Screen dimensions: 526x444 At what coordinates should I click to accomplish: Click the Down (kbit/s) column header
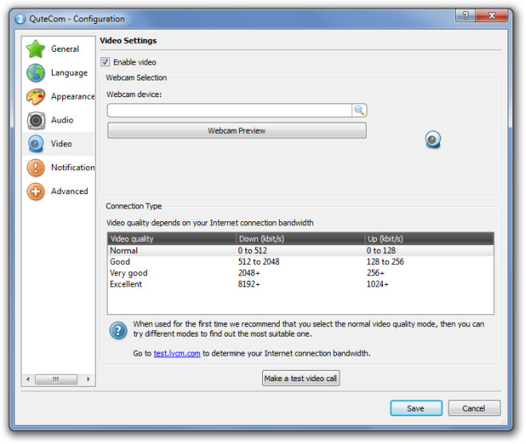click(300, 239)
